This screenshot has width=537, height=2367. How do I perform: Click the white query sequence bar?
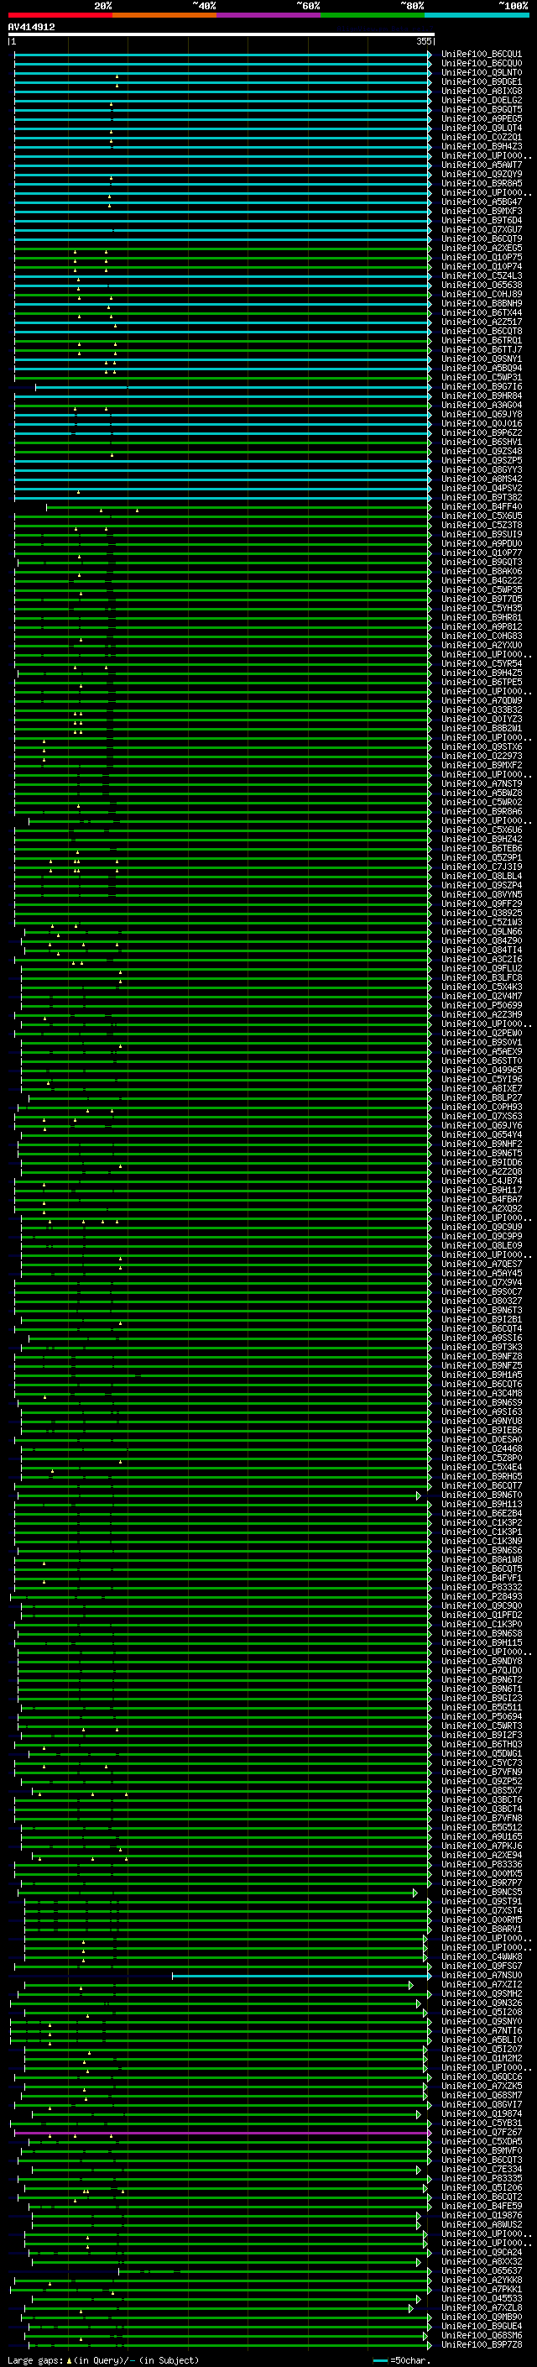(222, 35)
